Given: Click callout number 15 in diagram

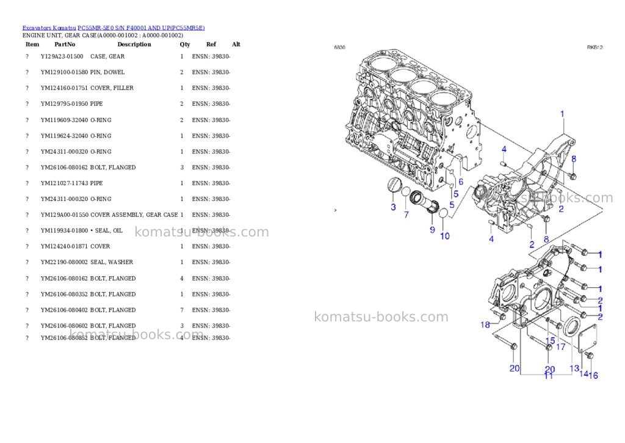Looking at the screenshot, I should point(551,341).
